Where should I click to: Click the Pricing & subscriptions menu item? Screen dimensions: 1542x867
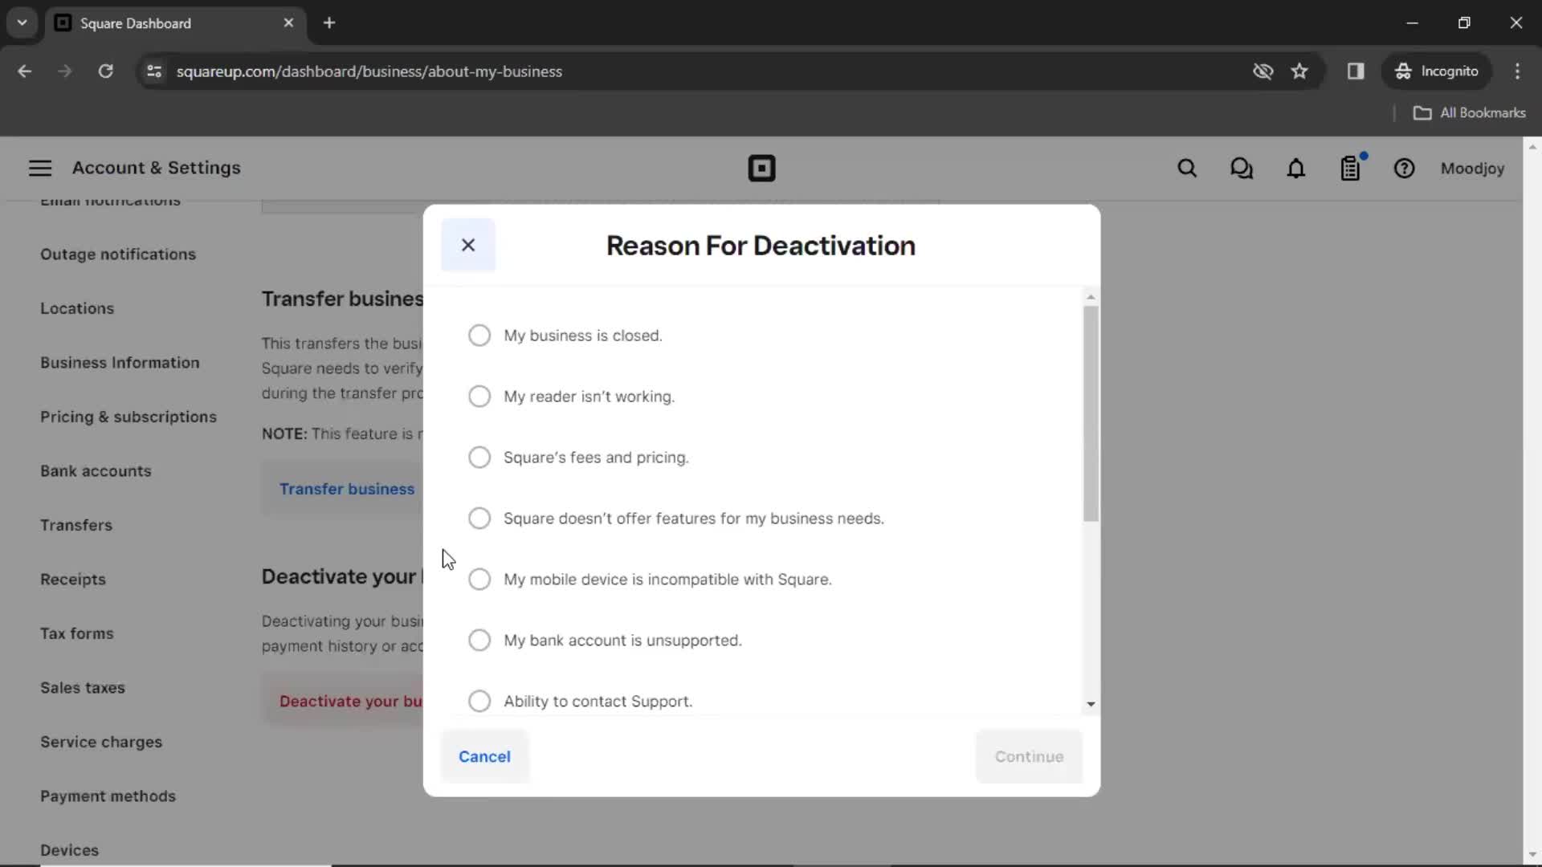[128, 416]
